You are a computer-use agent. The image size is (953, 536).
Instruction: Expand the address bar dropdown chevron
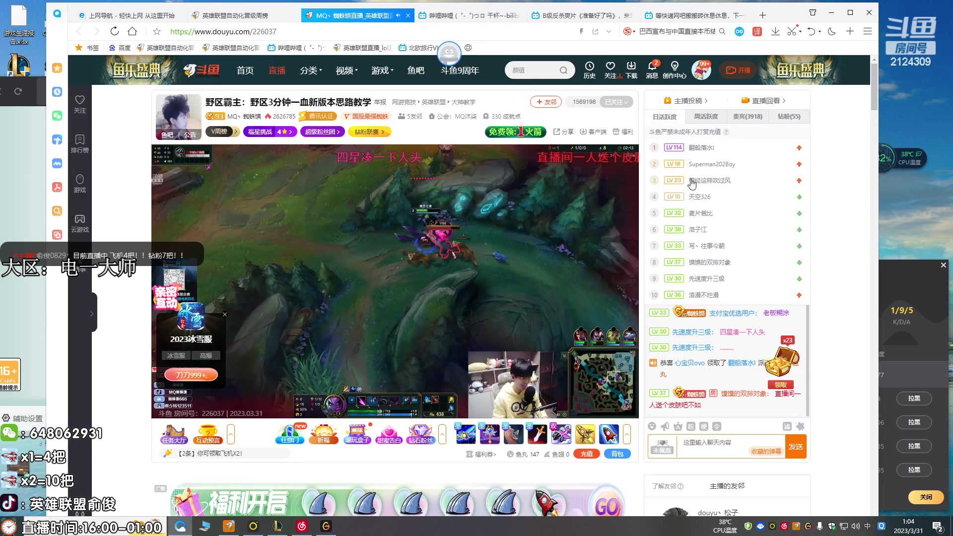tap(609, 31)
